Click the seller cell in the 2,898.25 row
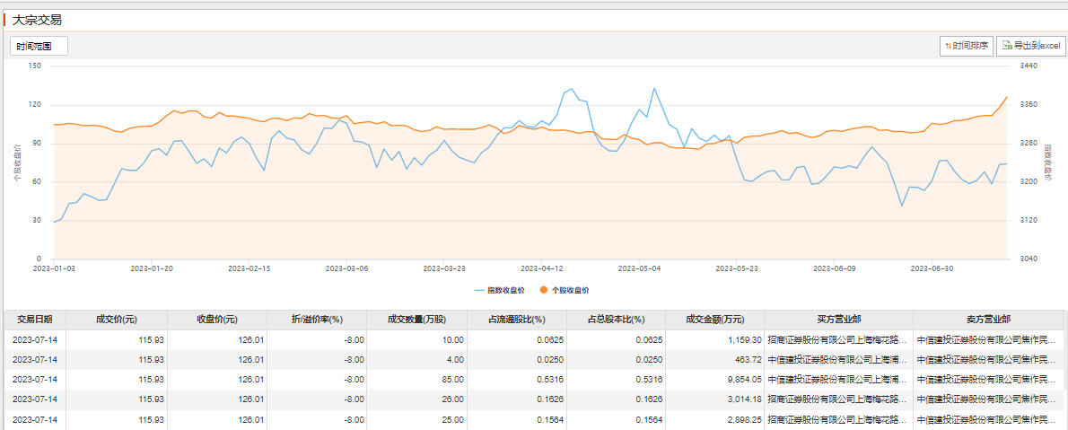 (x=987, y=420)
